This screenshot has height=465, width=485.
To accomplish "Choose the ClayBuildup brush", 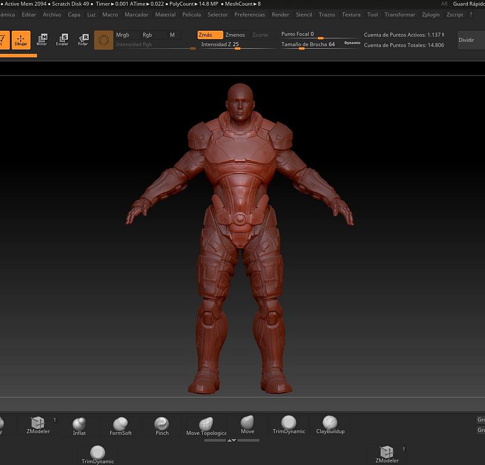I will [x=331, y=425].
